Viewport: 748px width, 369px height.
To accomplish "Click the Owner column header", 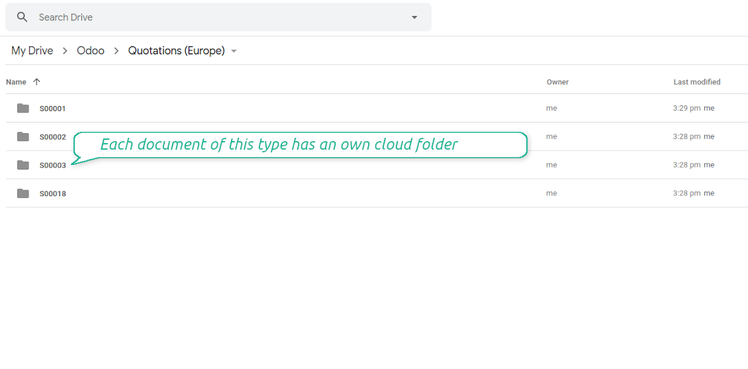I will pyautogui.click(x=557, y=82).
